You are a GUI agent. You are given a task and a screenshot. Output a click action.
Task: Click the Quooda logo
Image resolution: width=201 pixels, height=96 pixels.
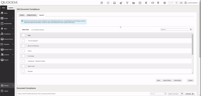tap(9, 2)
